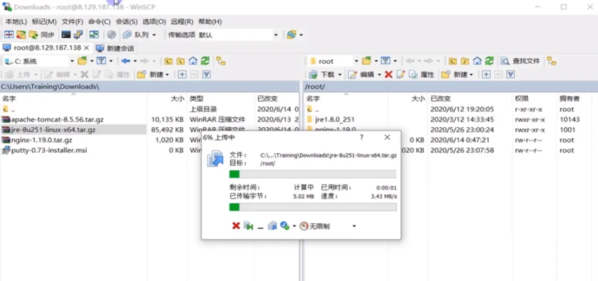Delete selected remote file with red X
Image resolution: width=598 pixels, height=281 pixels.
coord(388,74)
